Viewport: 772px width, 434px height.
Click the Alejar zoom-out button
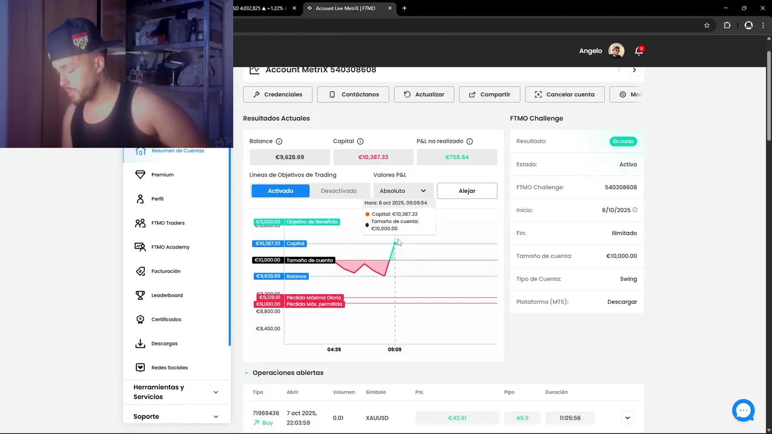click(467, 191)
